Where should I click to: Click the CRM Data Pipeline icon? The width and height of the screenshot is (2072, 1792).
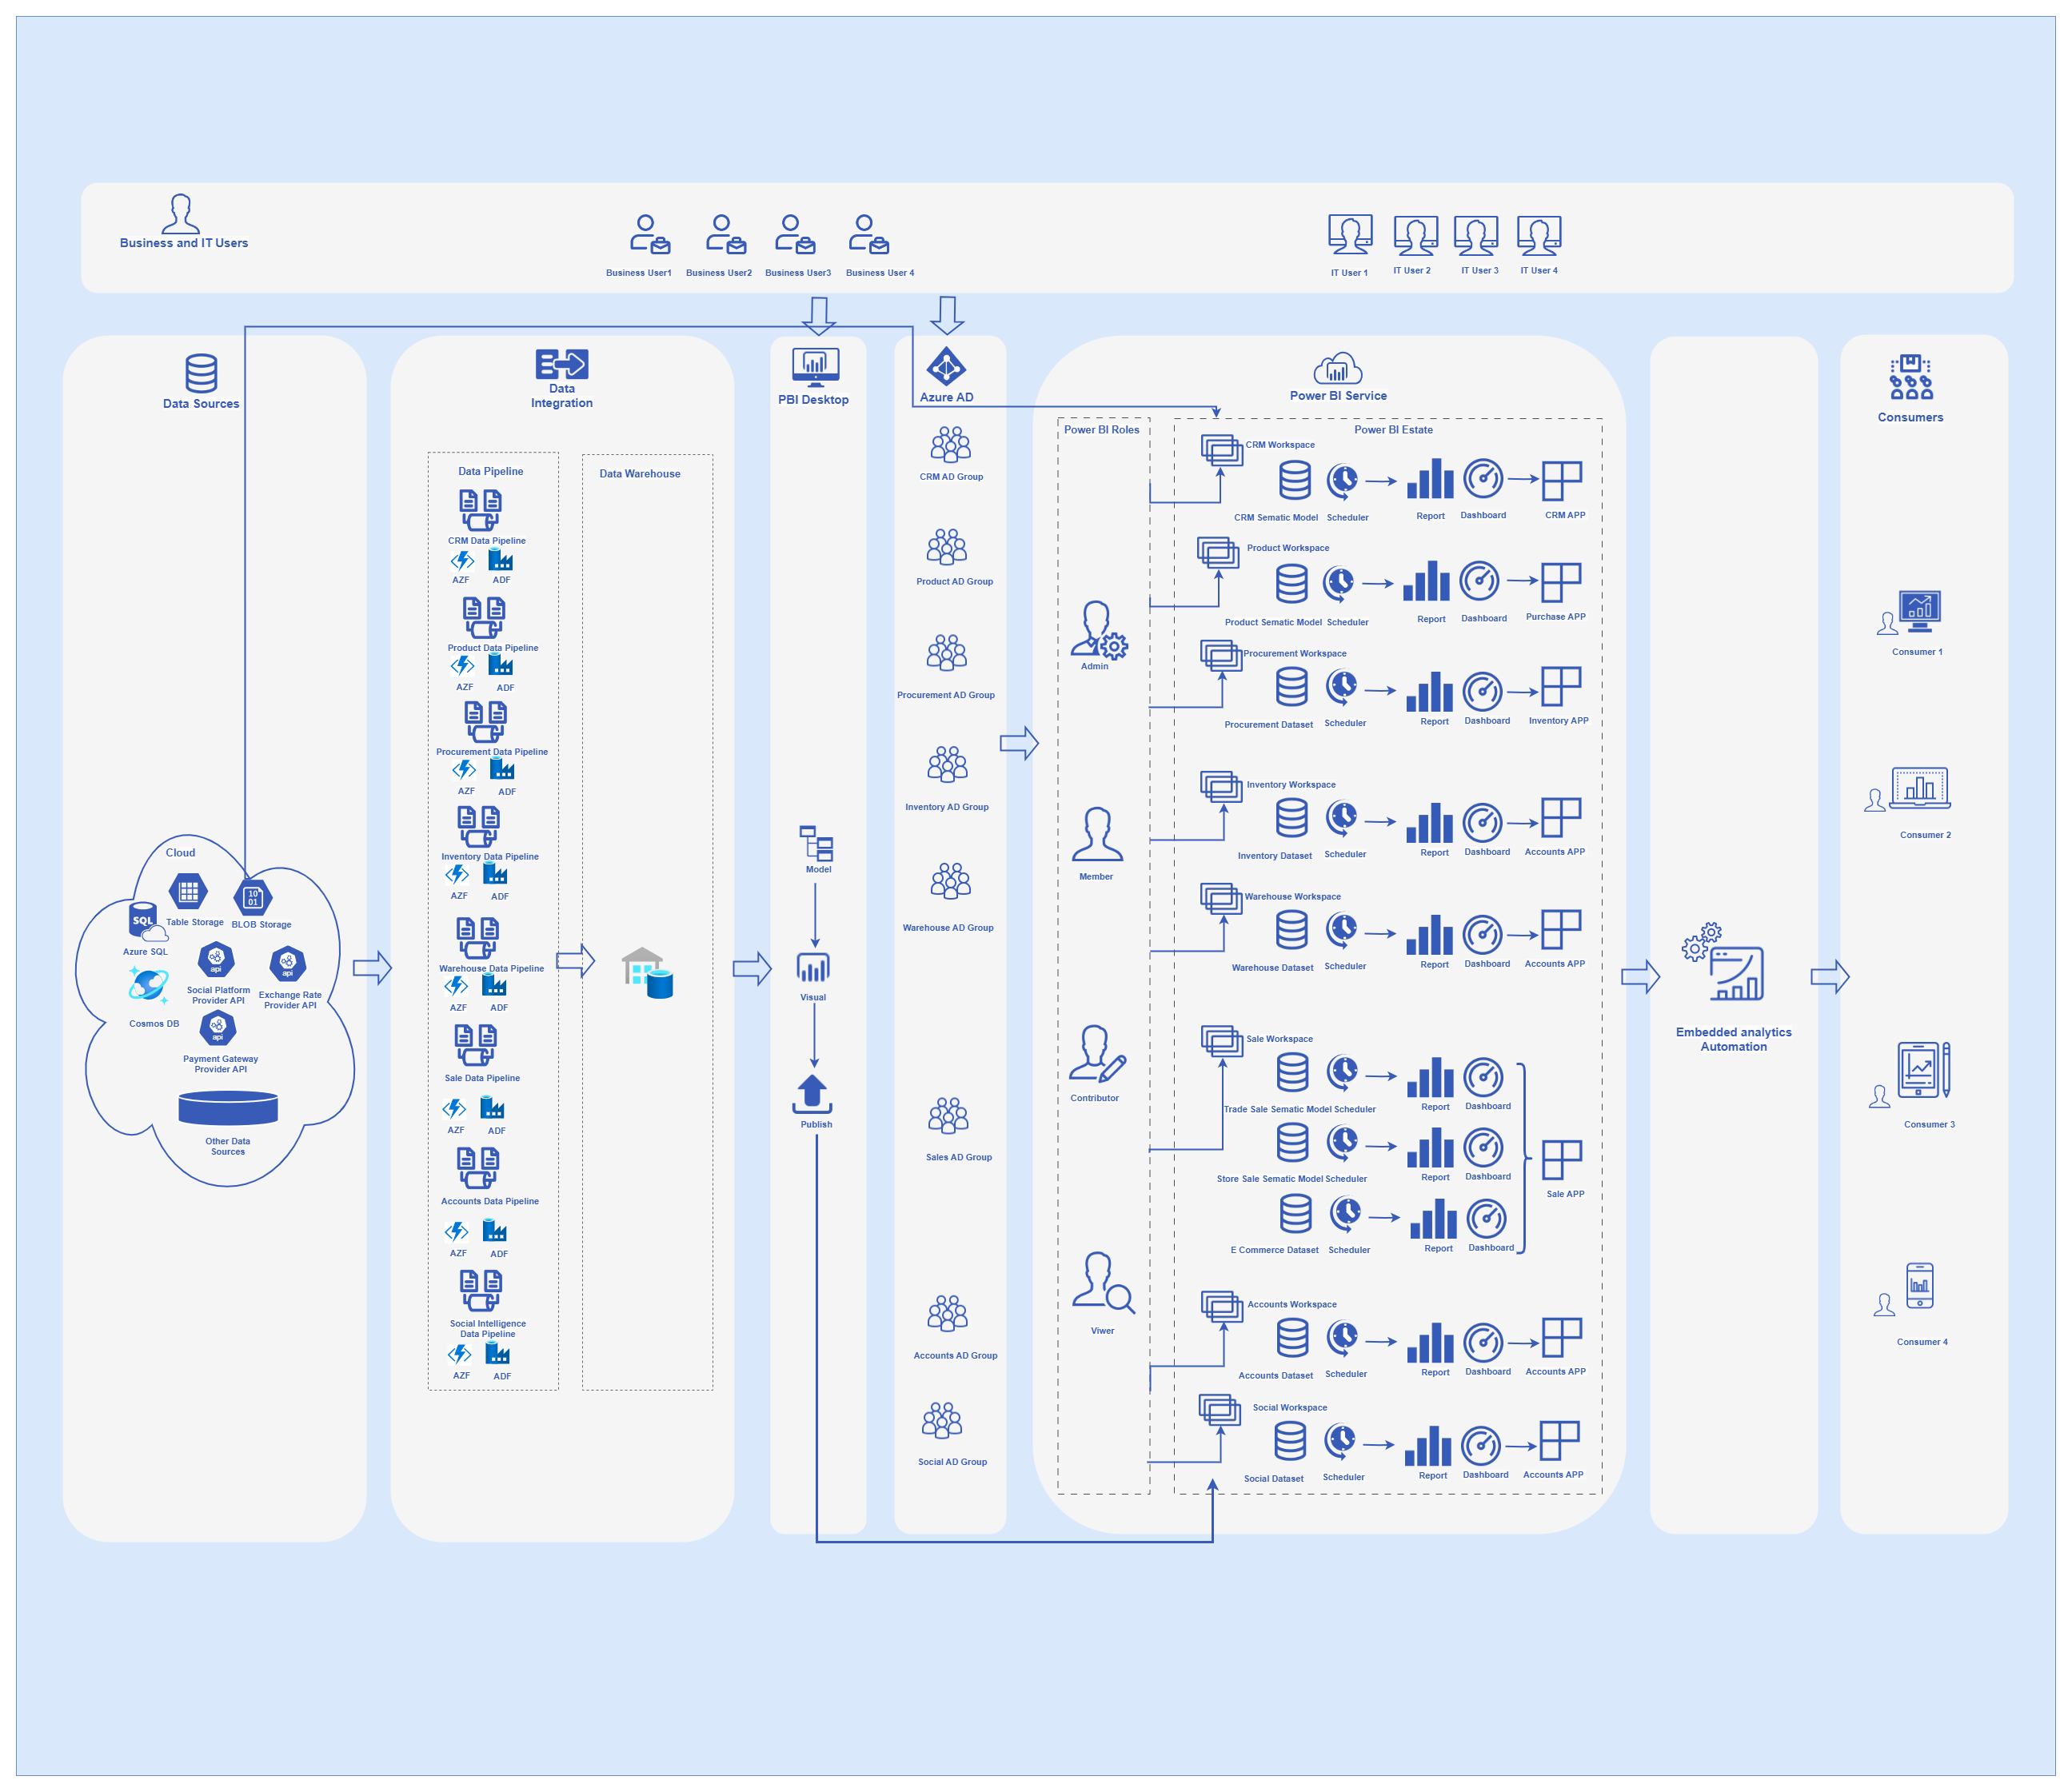click(481, 510)
